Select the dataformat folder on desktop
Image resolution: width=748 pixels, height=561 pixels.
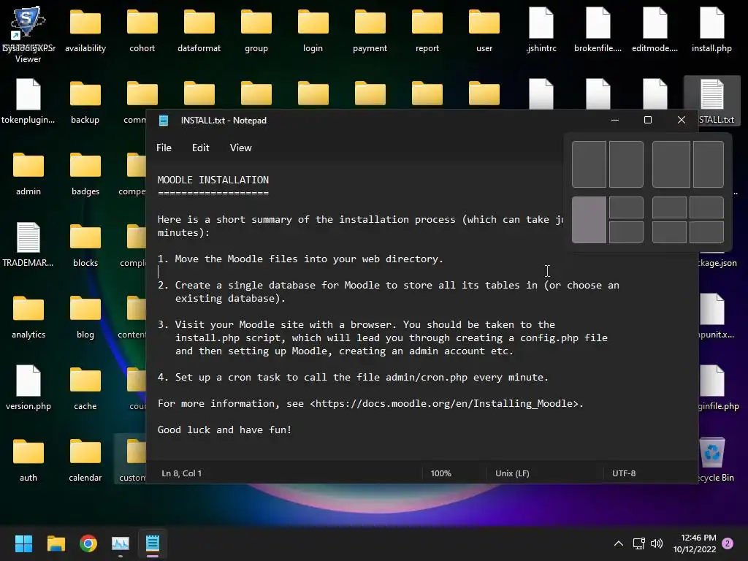(199, 31)
